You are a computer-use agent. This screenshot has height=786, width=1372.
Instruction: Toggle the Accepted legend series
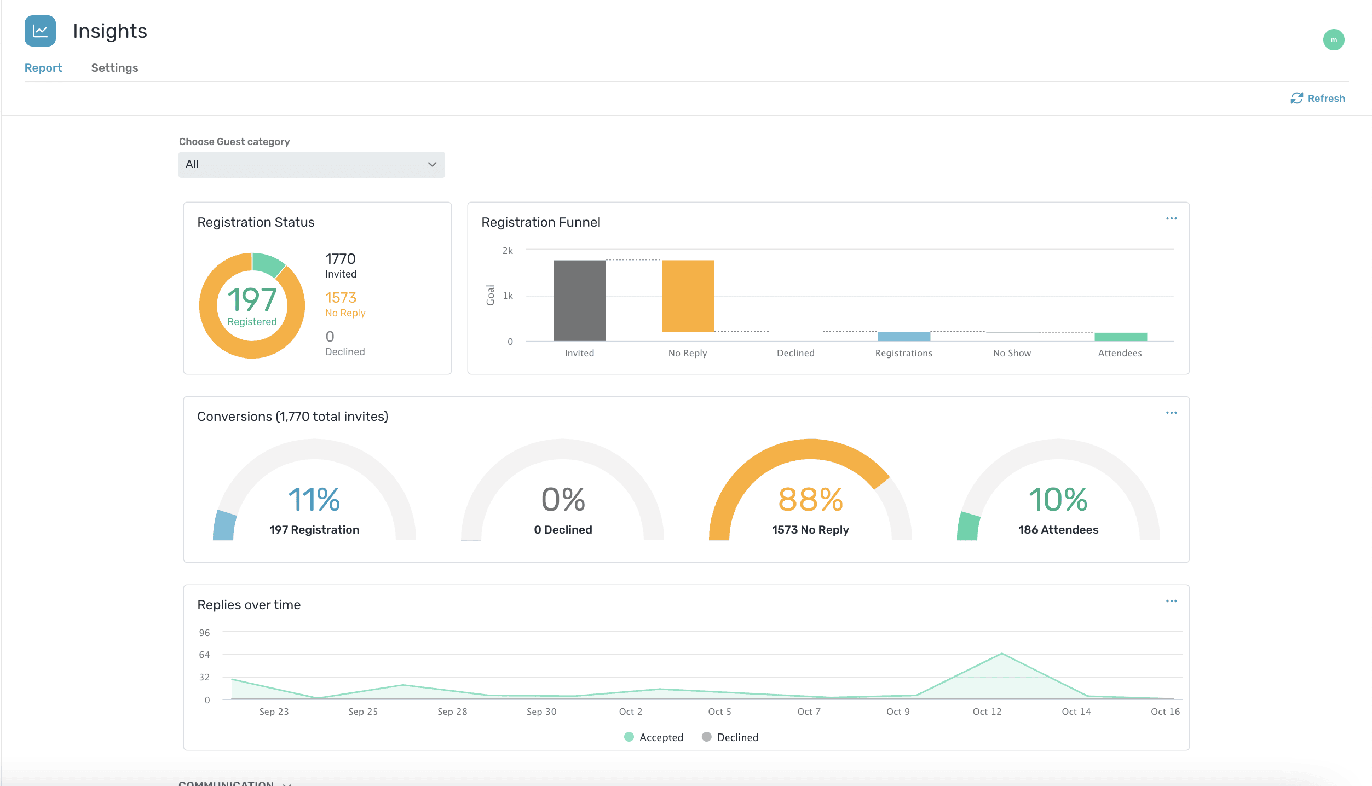point(654,737)
